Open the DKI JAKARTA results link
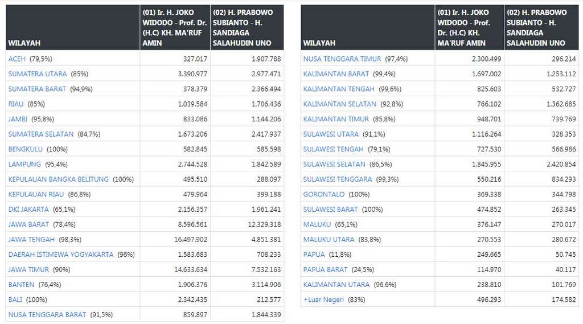Screen dimensions: 583x324 [x=28, y=209]
